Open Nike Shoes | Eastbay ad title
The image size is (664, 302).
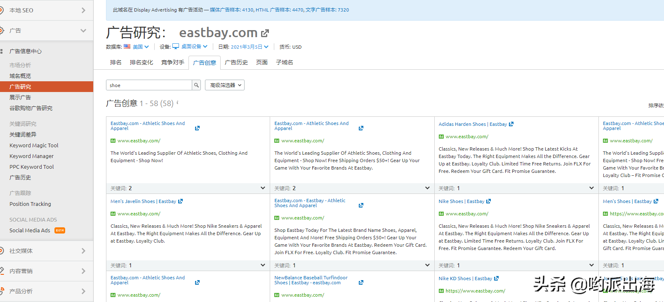462,201
